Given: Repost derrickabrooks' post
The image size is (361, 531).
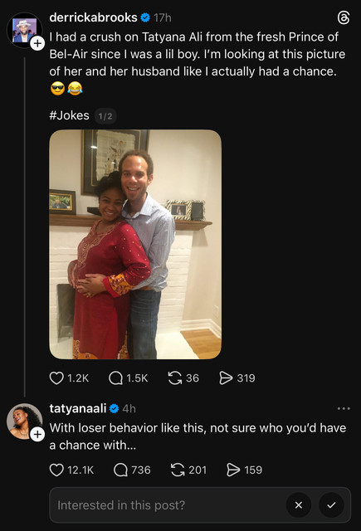Looking at the screenshot, I should pos(175,378).
